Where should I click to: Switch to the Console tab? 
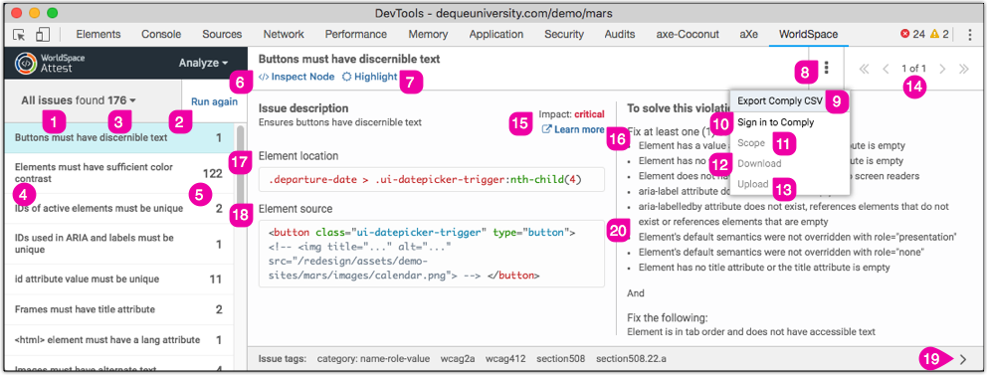click(161, 35)
